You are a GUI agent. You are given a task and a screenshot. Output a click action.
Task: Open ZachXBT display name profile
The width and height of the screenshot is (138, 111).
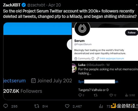[x=12, y=5]
